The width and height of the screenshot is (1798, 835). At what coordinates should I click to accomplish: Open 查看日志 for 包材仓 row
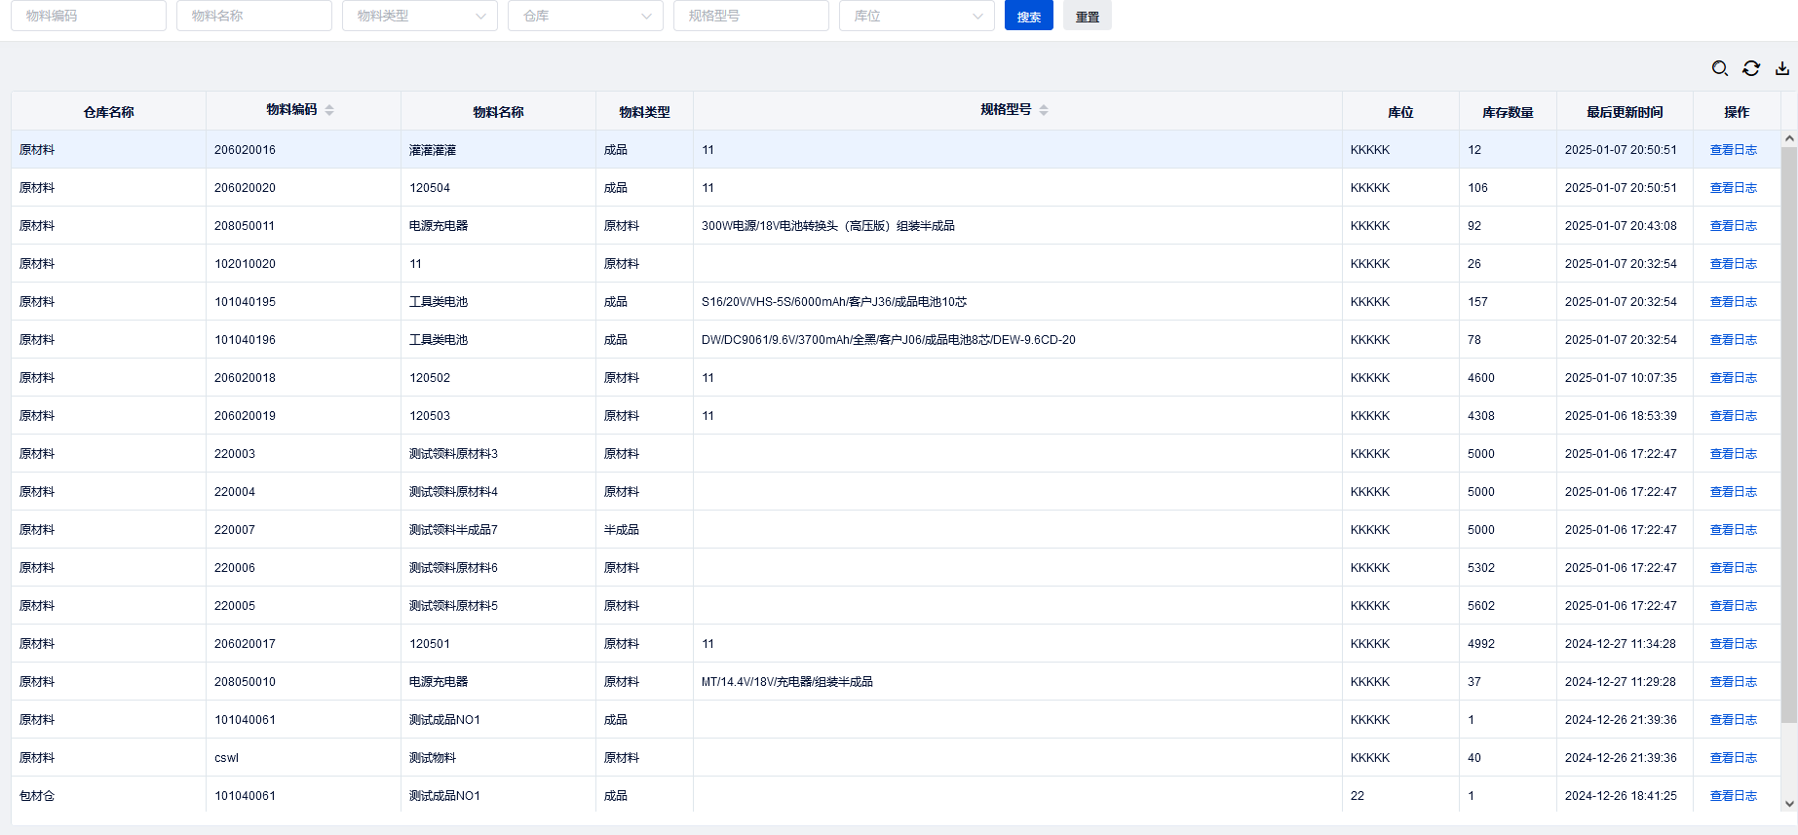coord(1733,796)
